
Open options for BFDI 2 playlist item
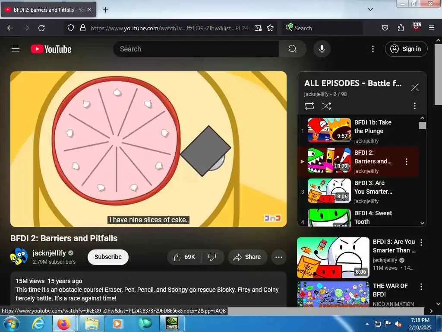[x=406, y=162]
